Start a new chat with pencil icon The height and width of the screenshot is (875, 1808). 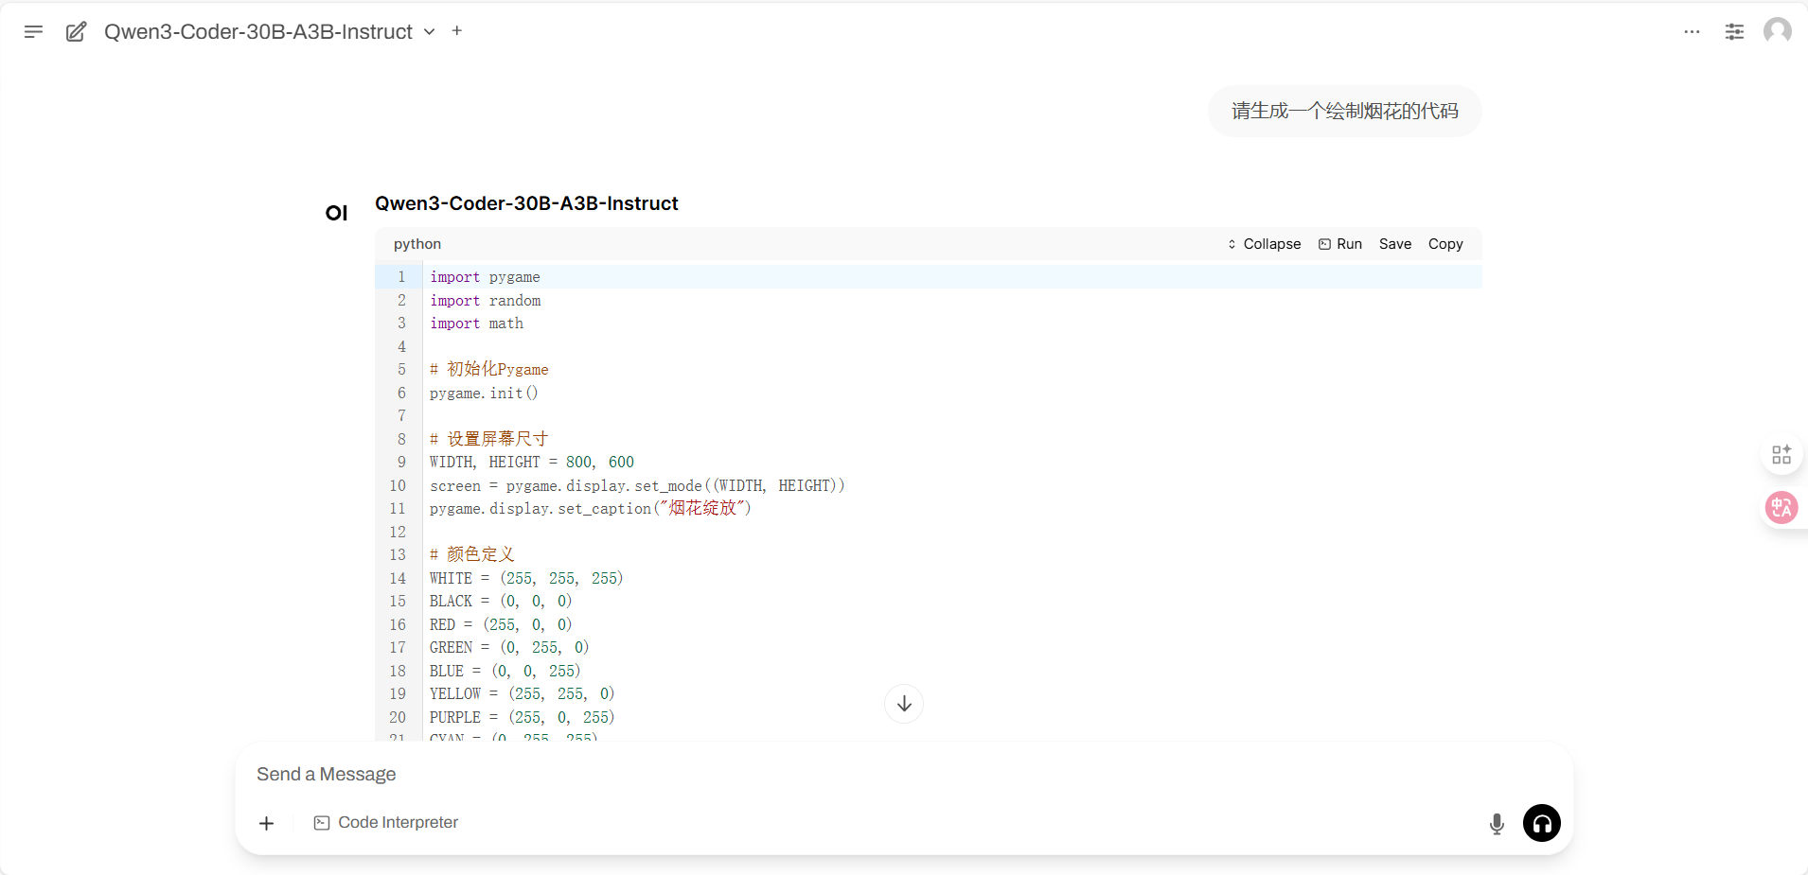point(77,31)
